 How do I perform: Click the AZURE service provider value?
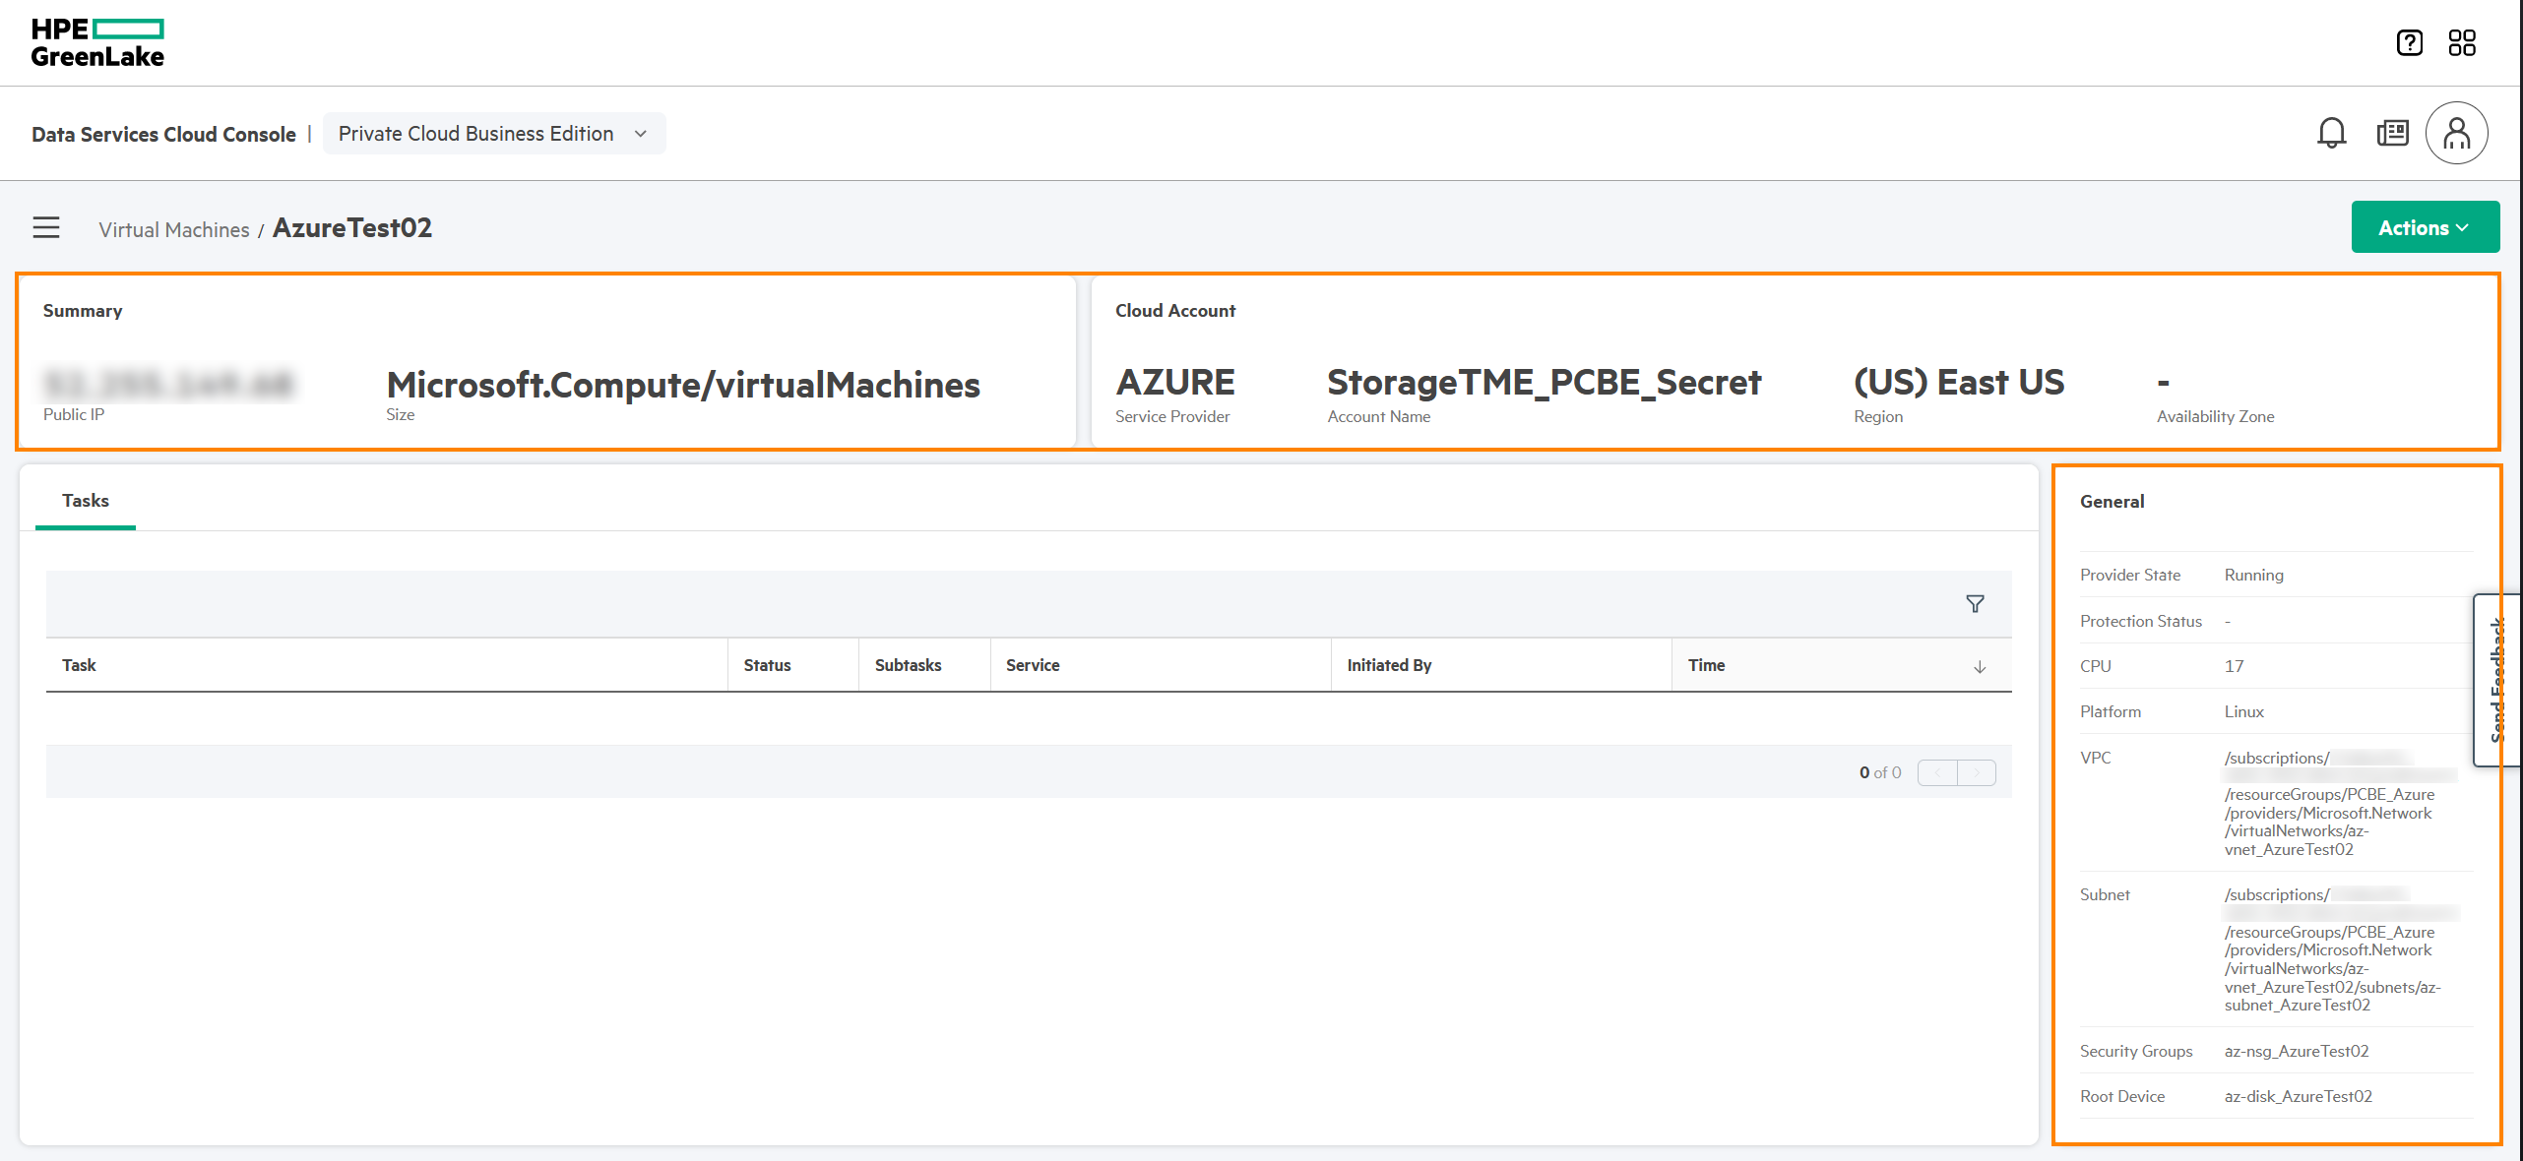pos(1175,382)
